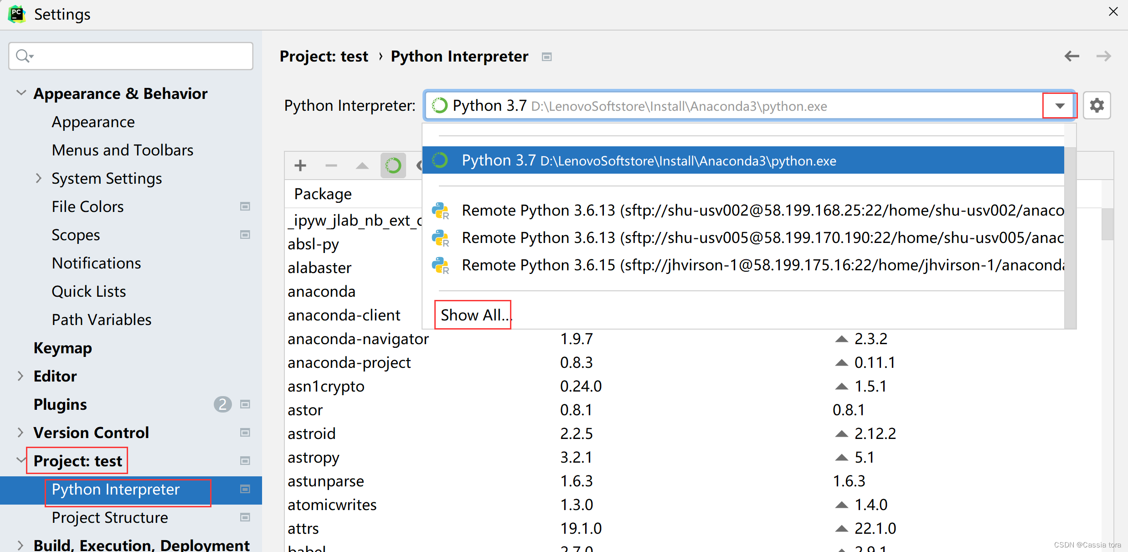Open Notifications settings
Screen dimensions: 1128x552
click(x=97, y=263)
